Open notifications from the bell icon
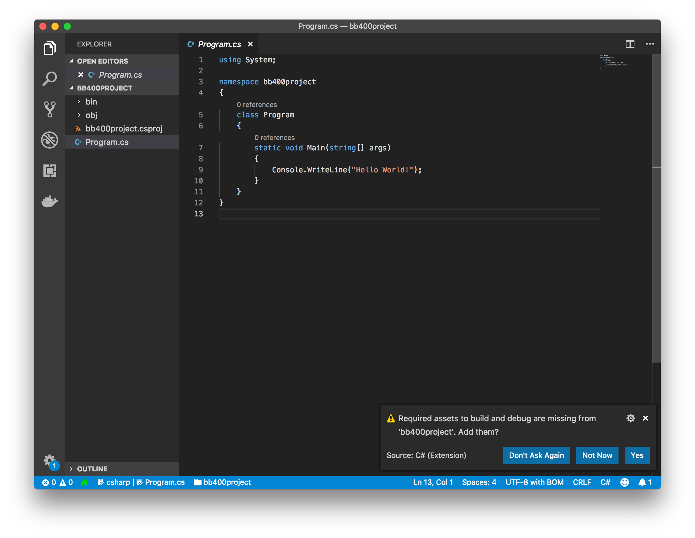The width and height of the screenshot is (695, 538). [642, 482]
